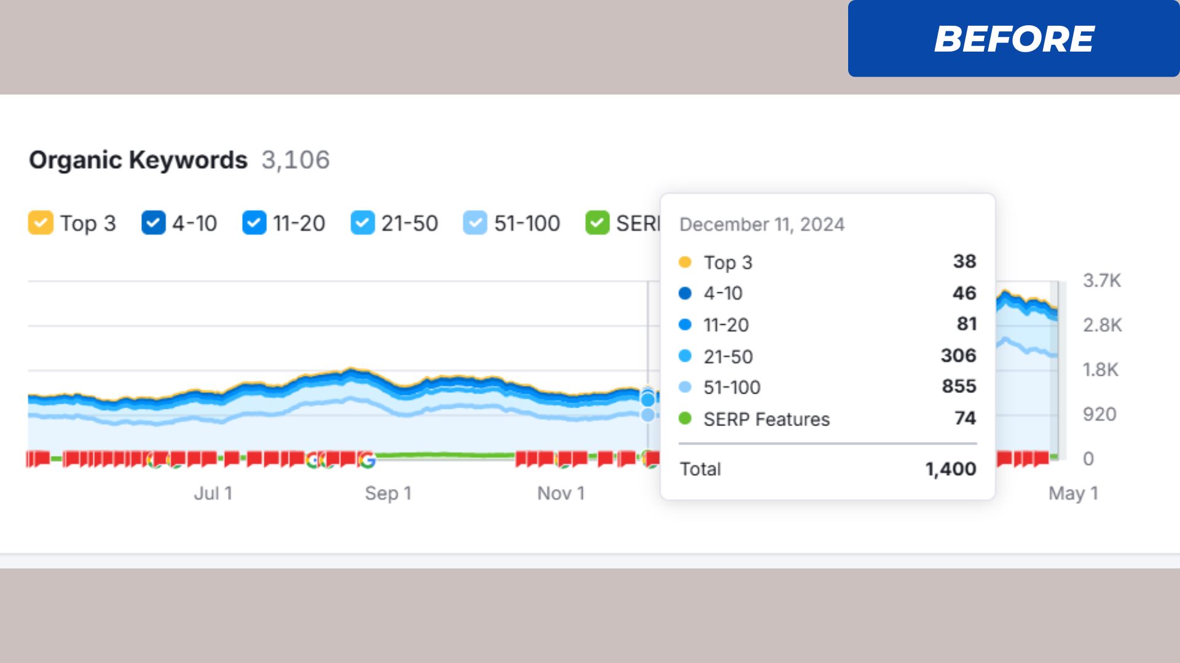Click the Organic Keywords 3,106 count
Viewport: 1180px width, 663px height.
coord(296,160)
